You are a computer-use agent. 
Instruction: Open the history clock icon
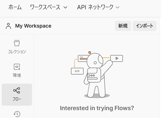[17, 114]
